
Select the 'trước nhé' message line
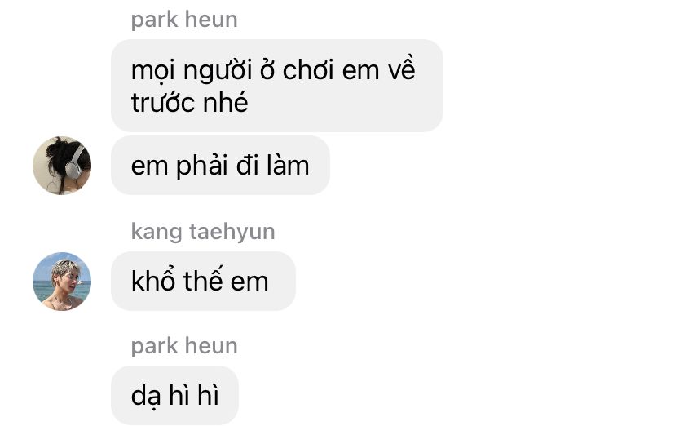(189, 103)
